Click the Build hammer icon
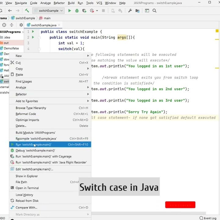 tap(27, 10)
